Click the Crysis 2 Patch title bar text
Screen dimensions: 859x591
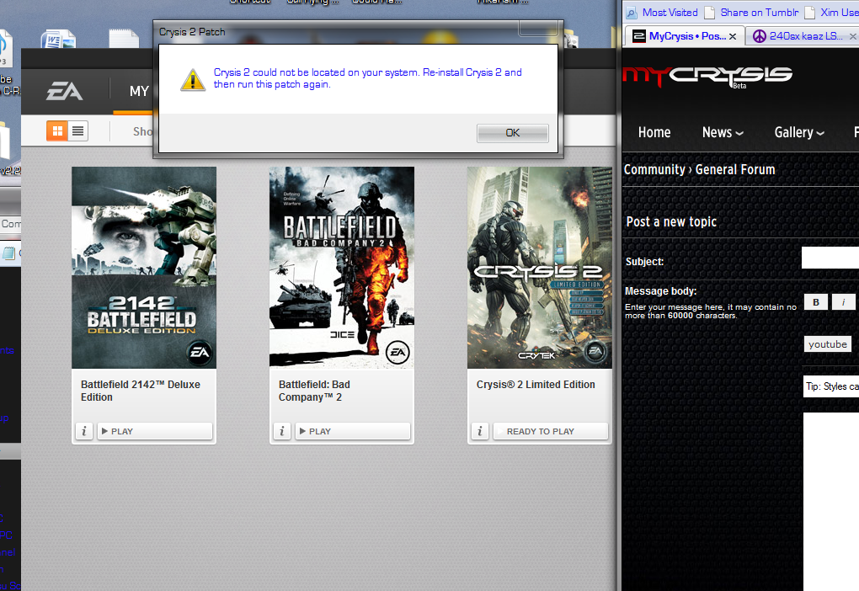click(x=192, y=32)
